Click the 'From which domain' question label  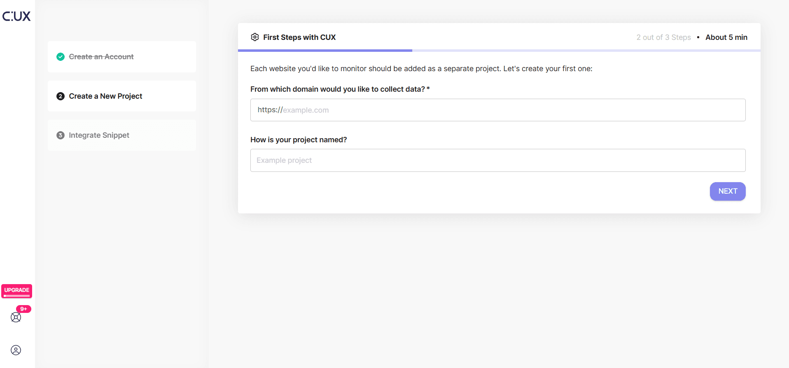click(x=340, y=89)
